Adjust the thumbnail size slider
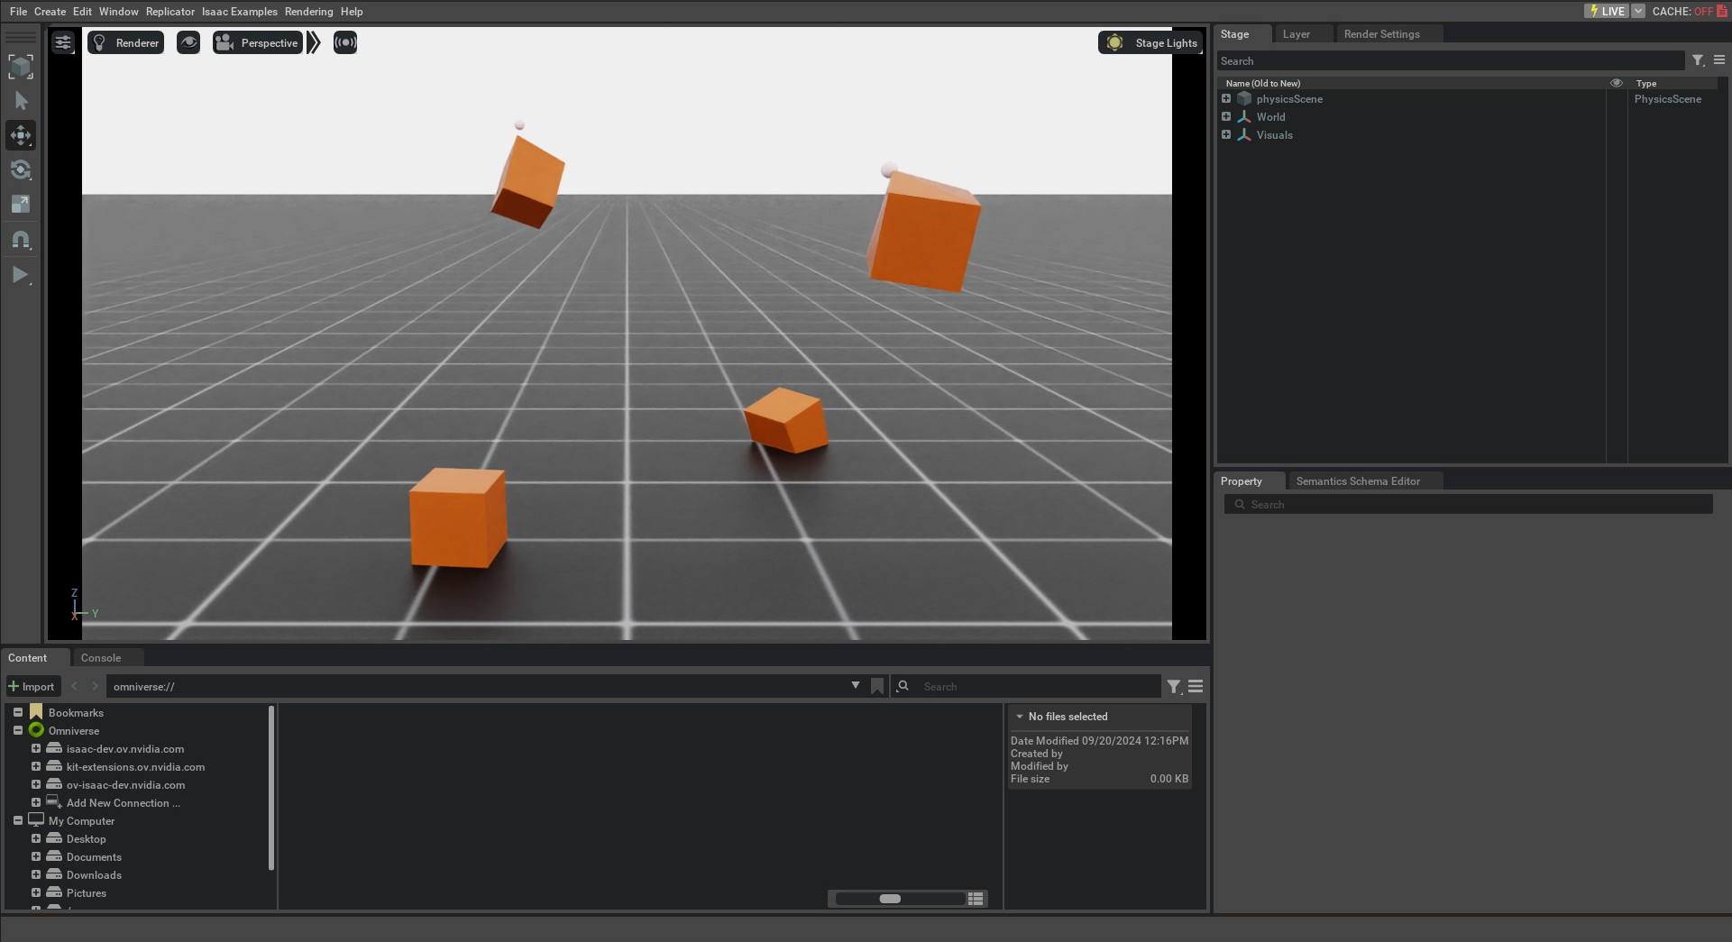The height and width of the screenshot is (942, 1732). tap(890, 899)
